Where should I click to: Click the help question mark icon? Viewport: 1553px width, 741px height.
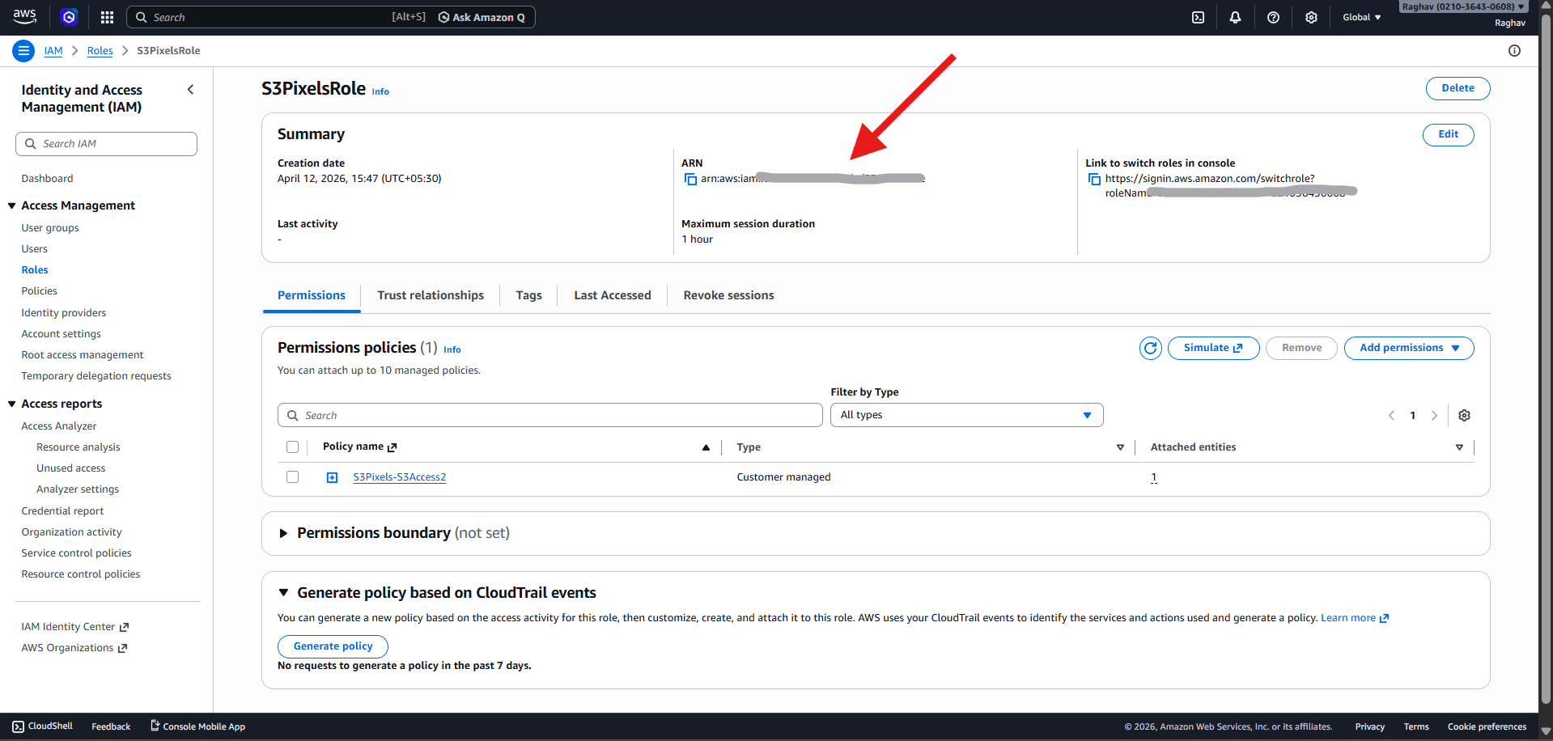[x=1273, y=17]
